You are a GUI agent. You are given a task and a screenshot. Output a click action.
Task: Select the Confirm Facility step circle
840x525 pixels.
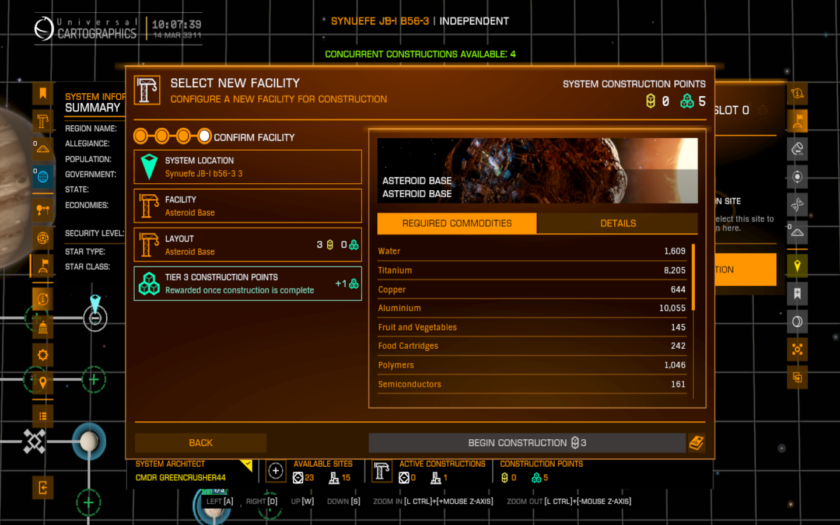click(x=204, y=136)
